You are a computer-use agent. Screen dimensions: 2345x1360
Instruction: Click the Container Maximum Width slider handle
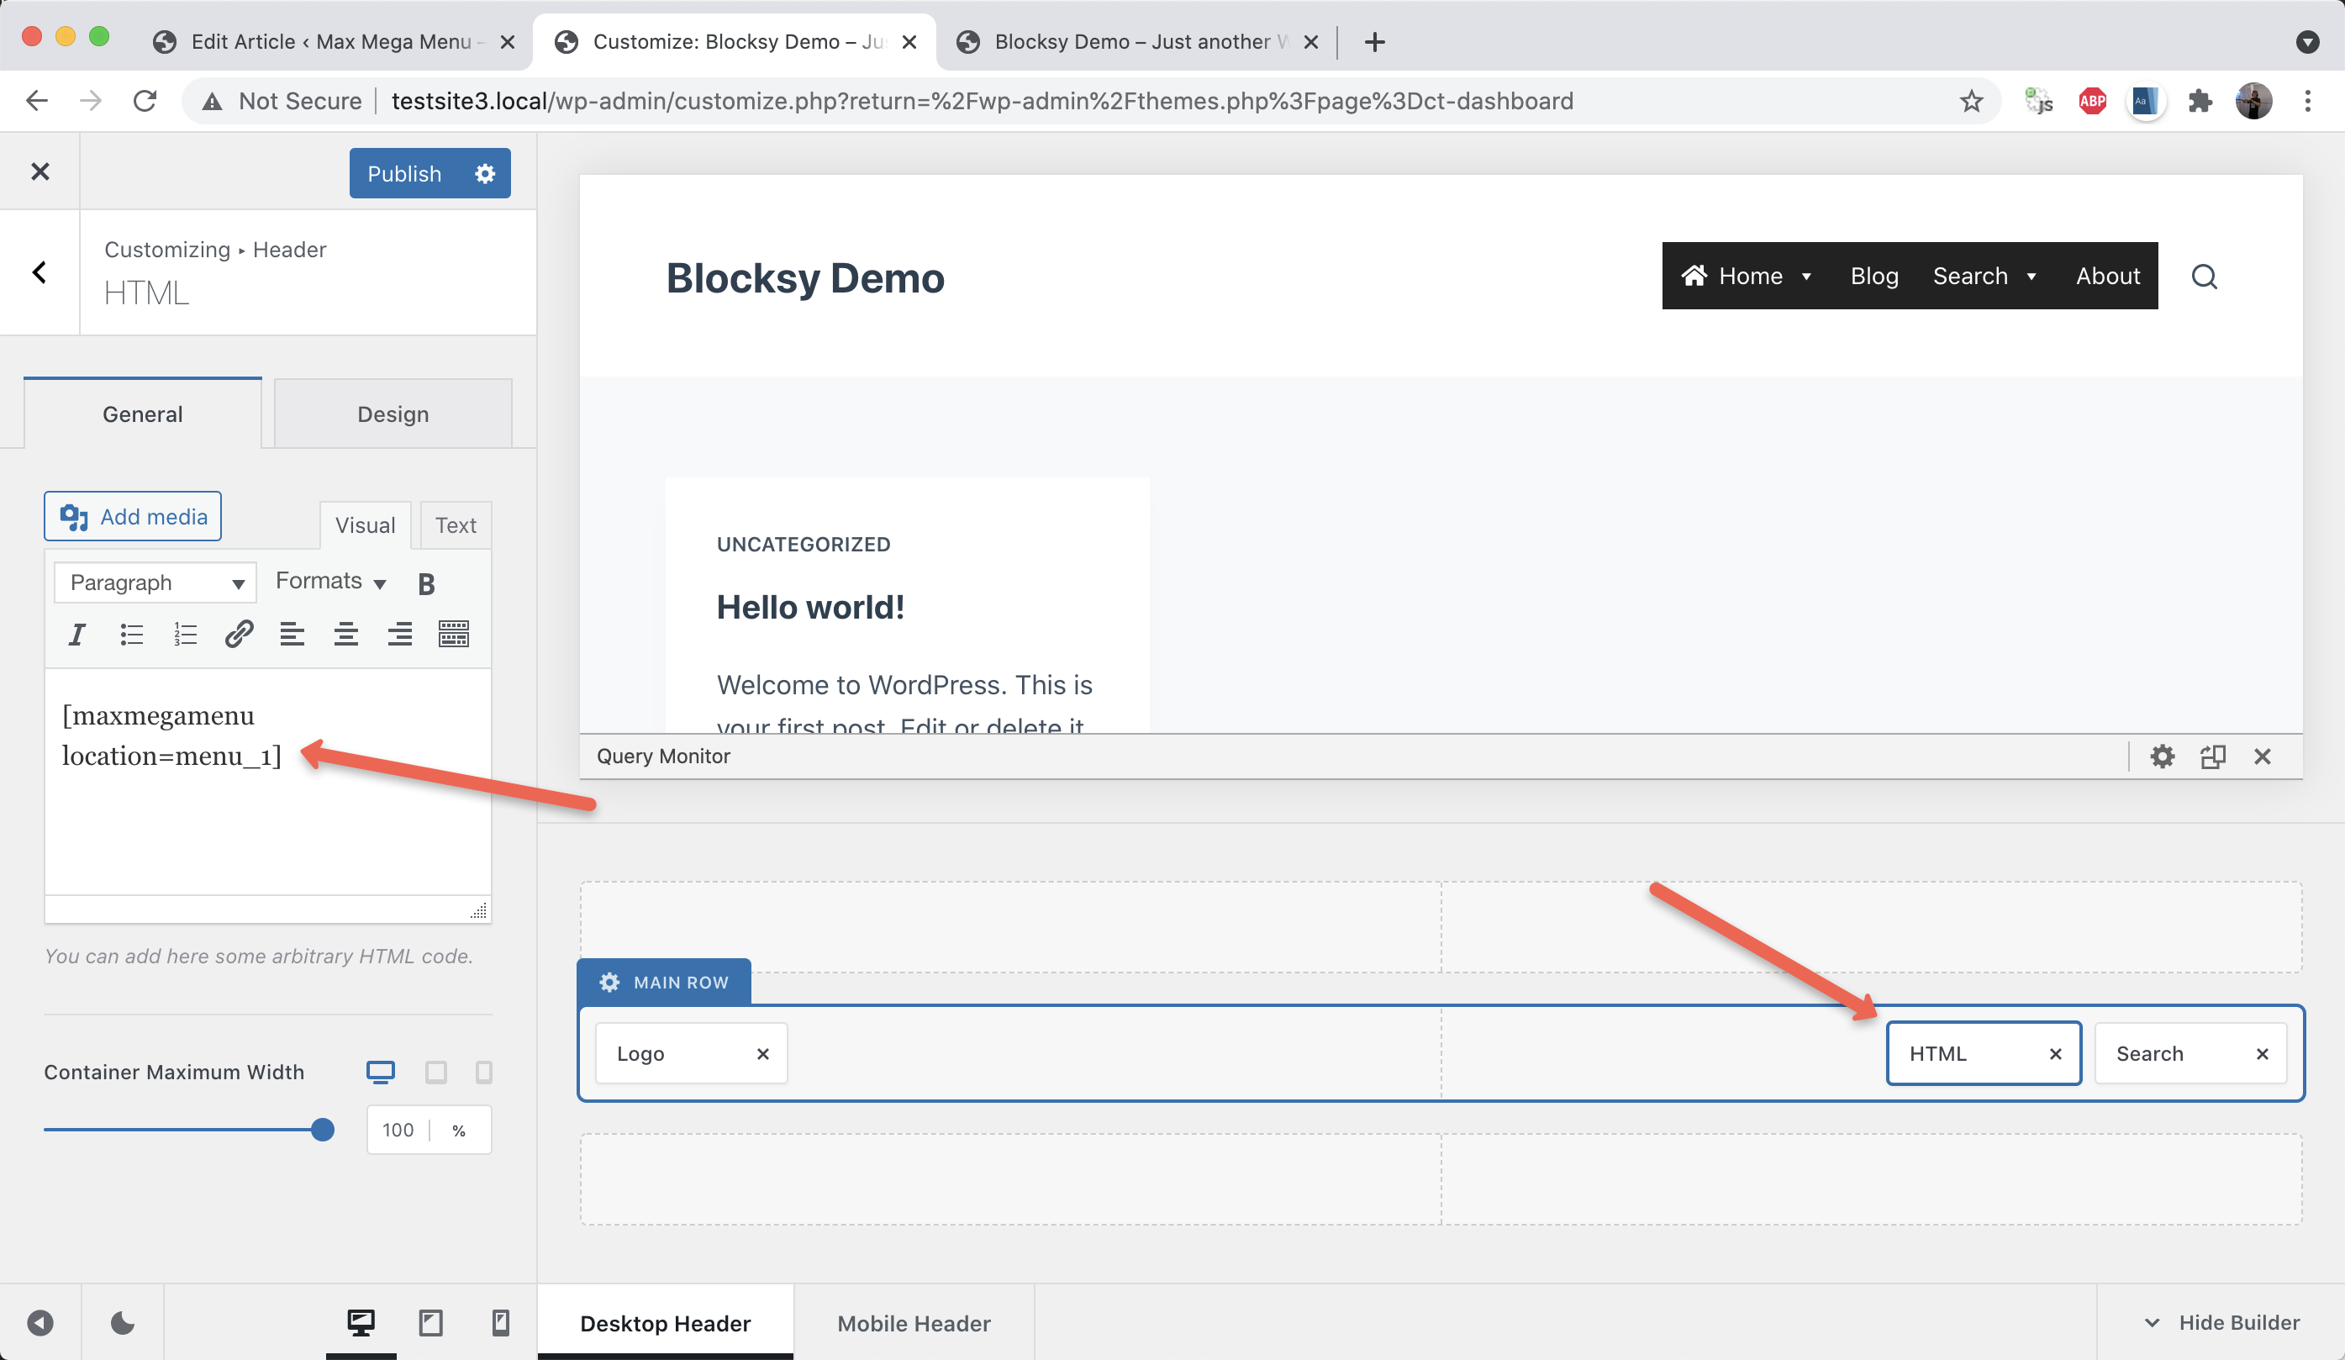click(322, 1130)
